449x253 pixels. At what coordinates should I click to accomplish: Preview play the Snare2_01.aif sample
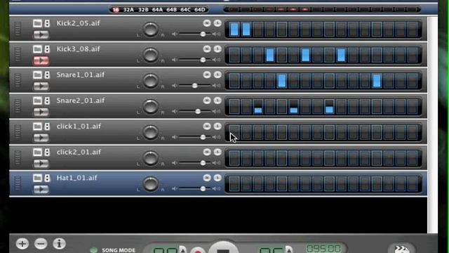(x=41, y=112)
